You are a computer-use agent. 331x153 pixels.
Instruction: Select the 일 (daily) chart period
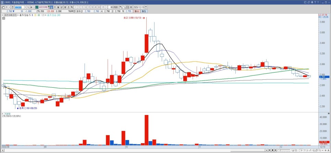(51, 7)
